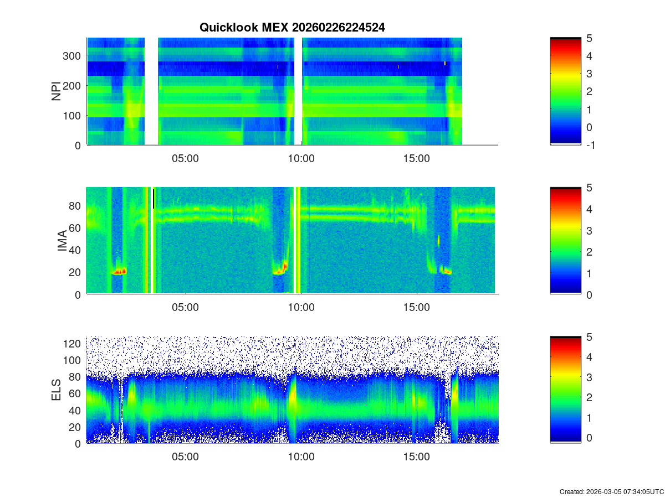The width and height of the screenshot is (665, 498).
Task: Click the NPI panel colorbar
Action: pyautogui.click(x=565, y=91)
